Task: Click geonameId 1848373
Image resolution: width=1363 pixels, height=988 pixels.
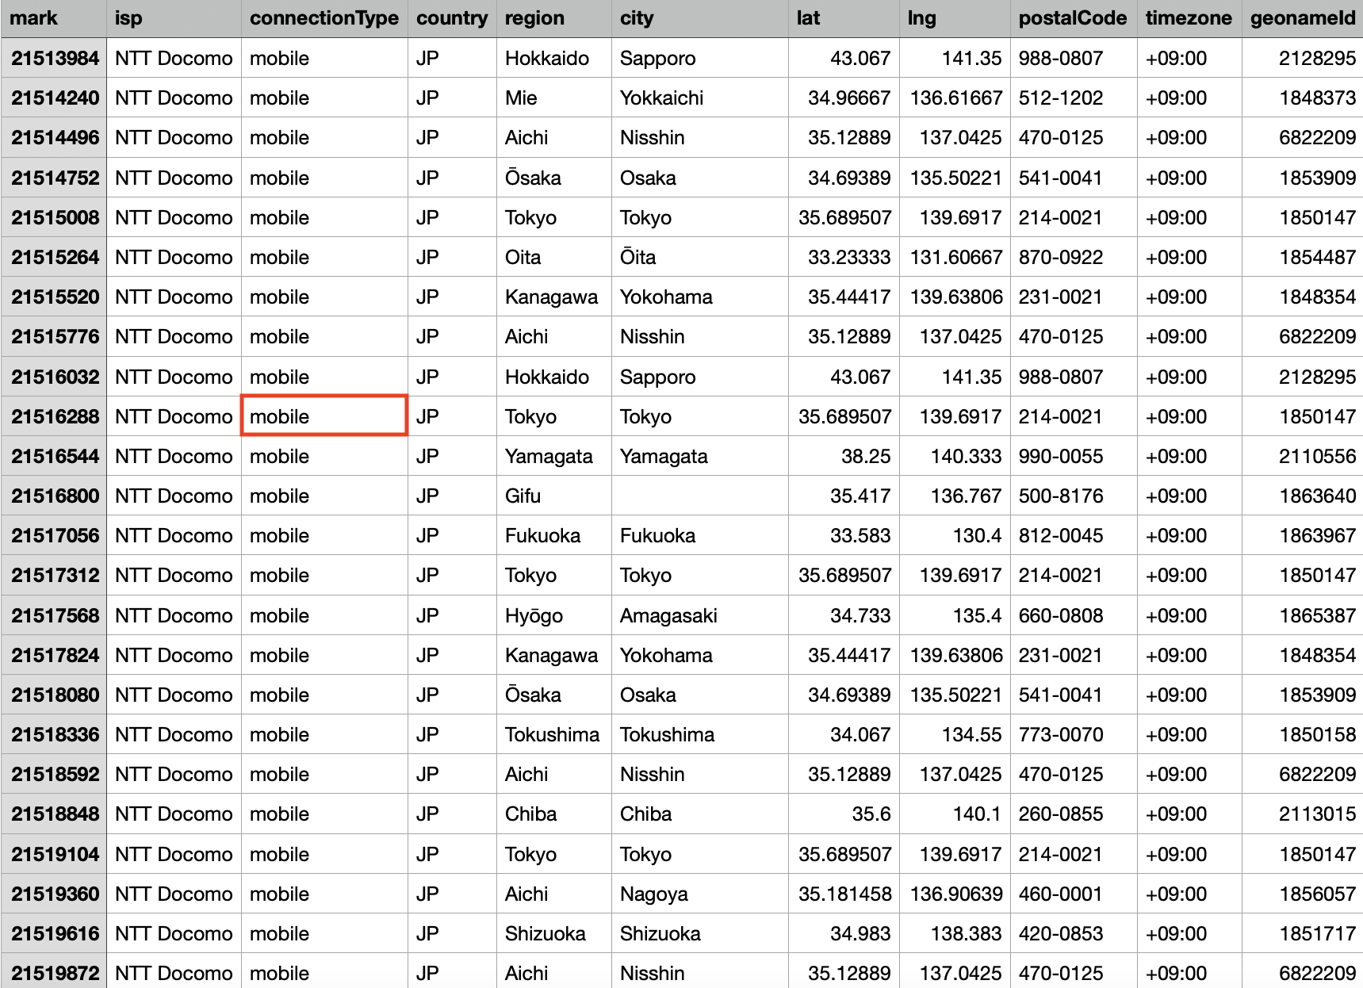Action: tap(1303, 98)
